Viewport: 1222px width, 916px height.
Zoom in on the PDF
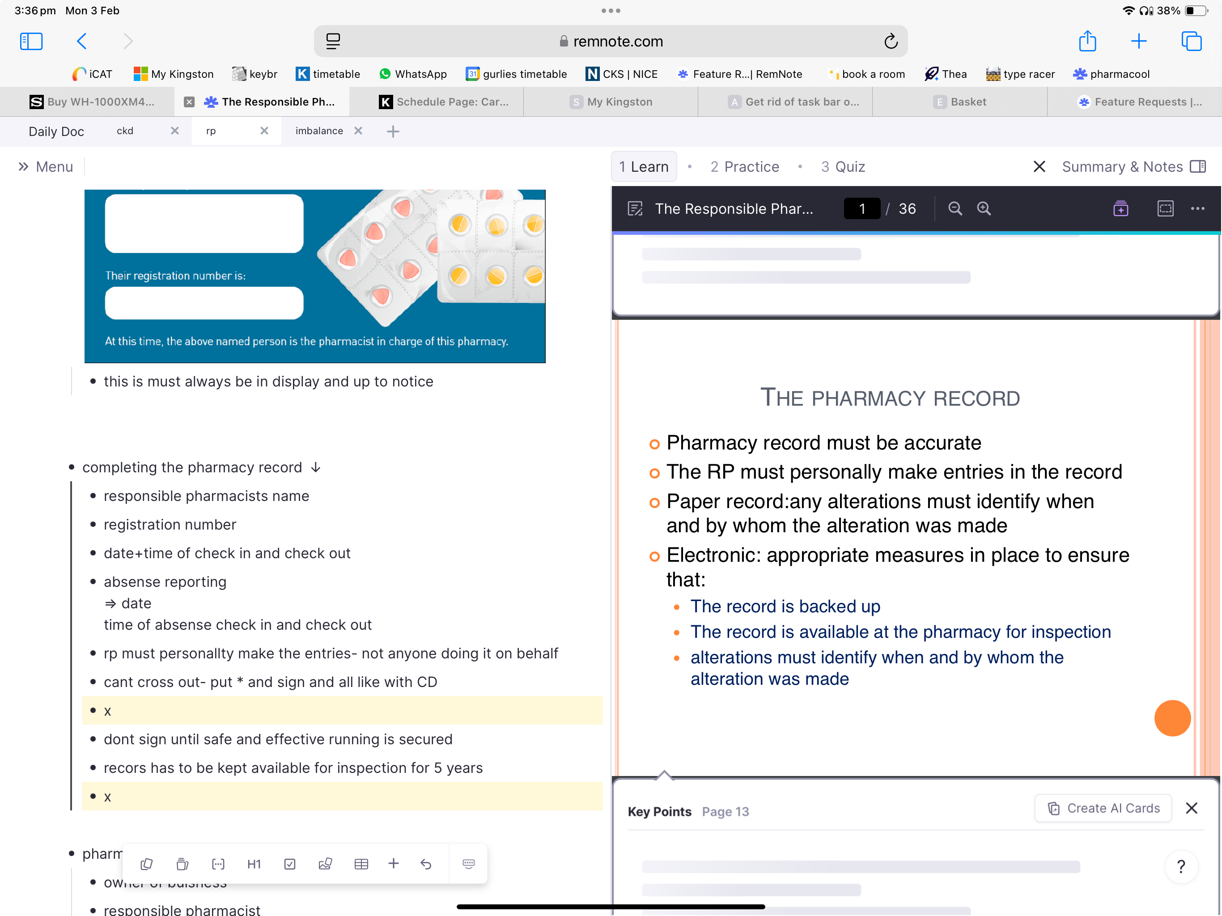(x=984, y=208)
